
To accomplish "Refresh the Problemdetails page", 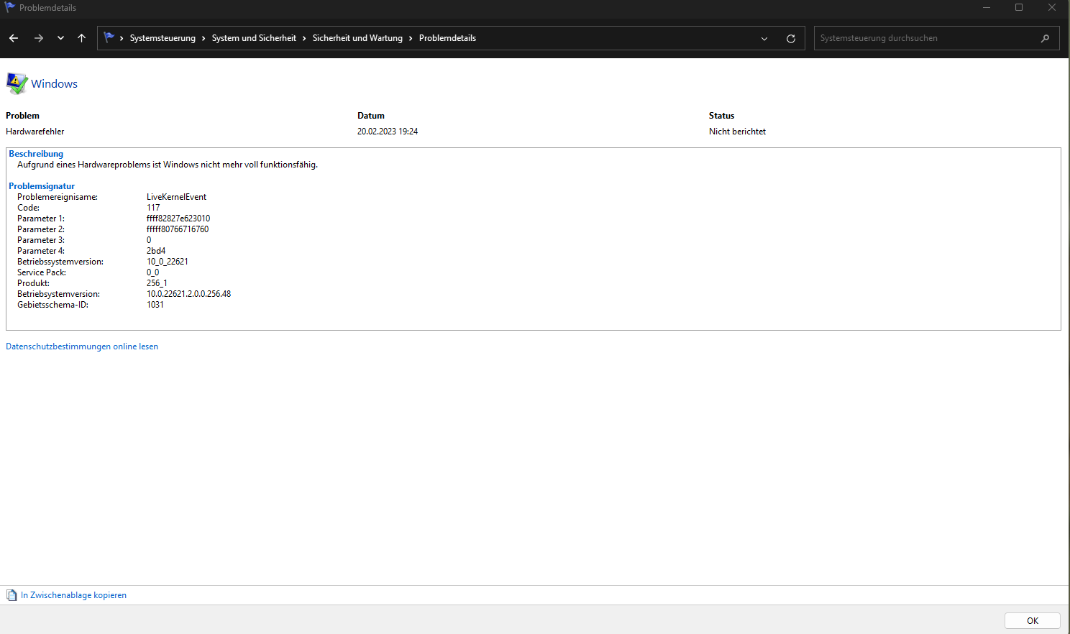I will click(791, 38).
